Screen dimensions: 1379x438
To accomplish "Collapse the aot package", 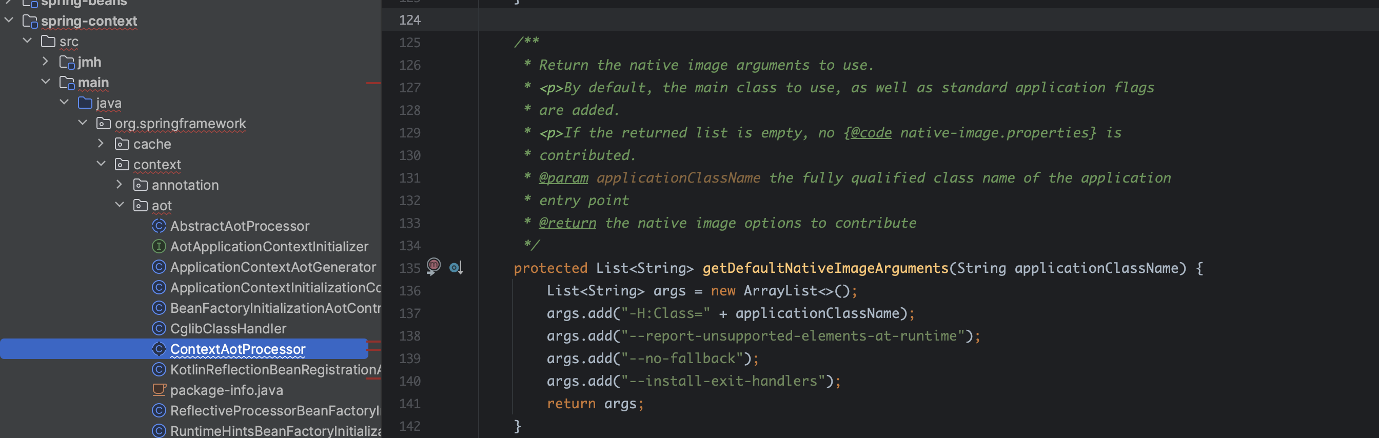I will 120,205.
